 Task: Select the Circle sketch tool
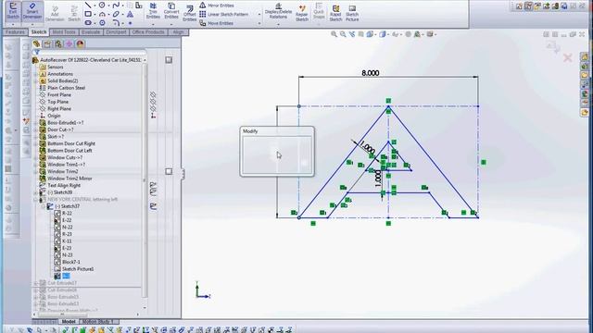[x=102, y=5]
